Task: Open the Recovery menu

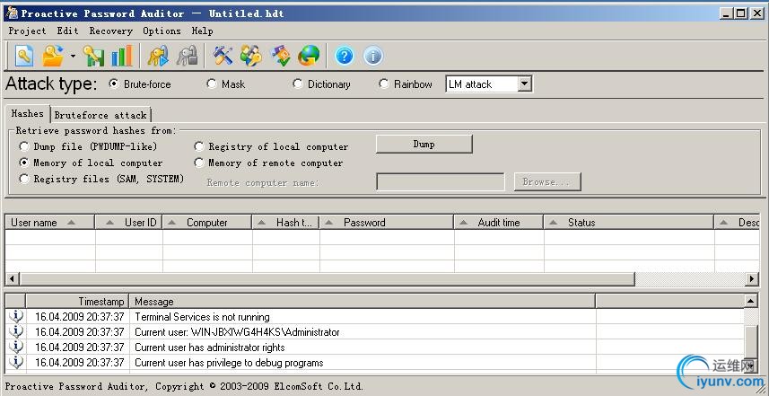Action: (111, 31)
